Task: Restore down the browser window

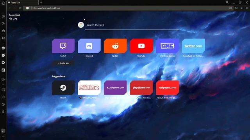Action: 240,3
